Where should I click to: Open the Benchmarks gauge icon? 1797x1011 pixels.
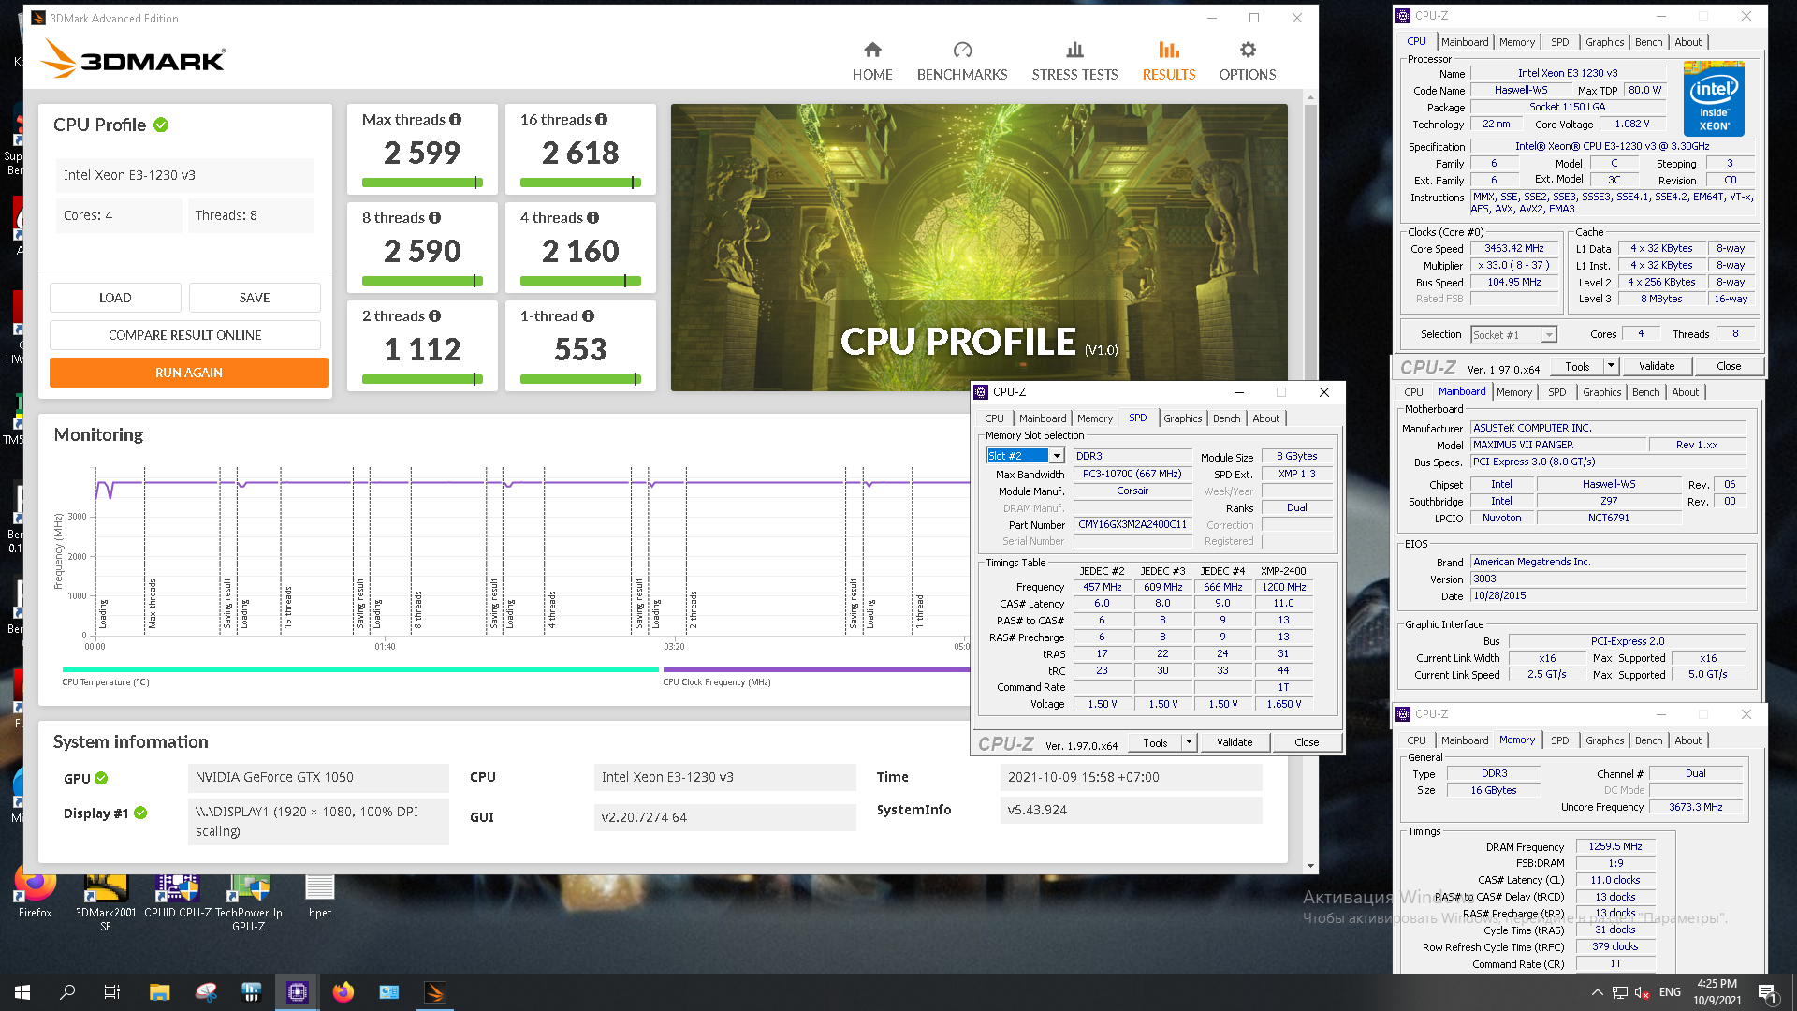pos(962,50)
